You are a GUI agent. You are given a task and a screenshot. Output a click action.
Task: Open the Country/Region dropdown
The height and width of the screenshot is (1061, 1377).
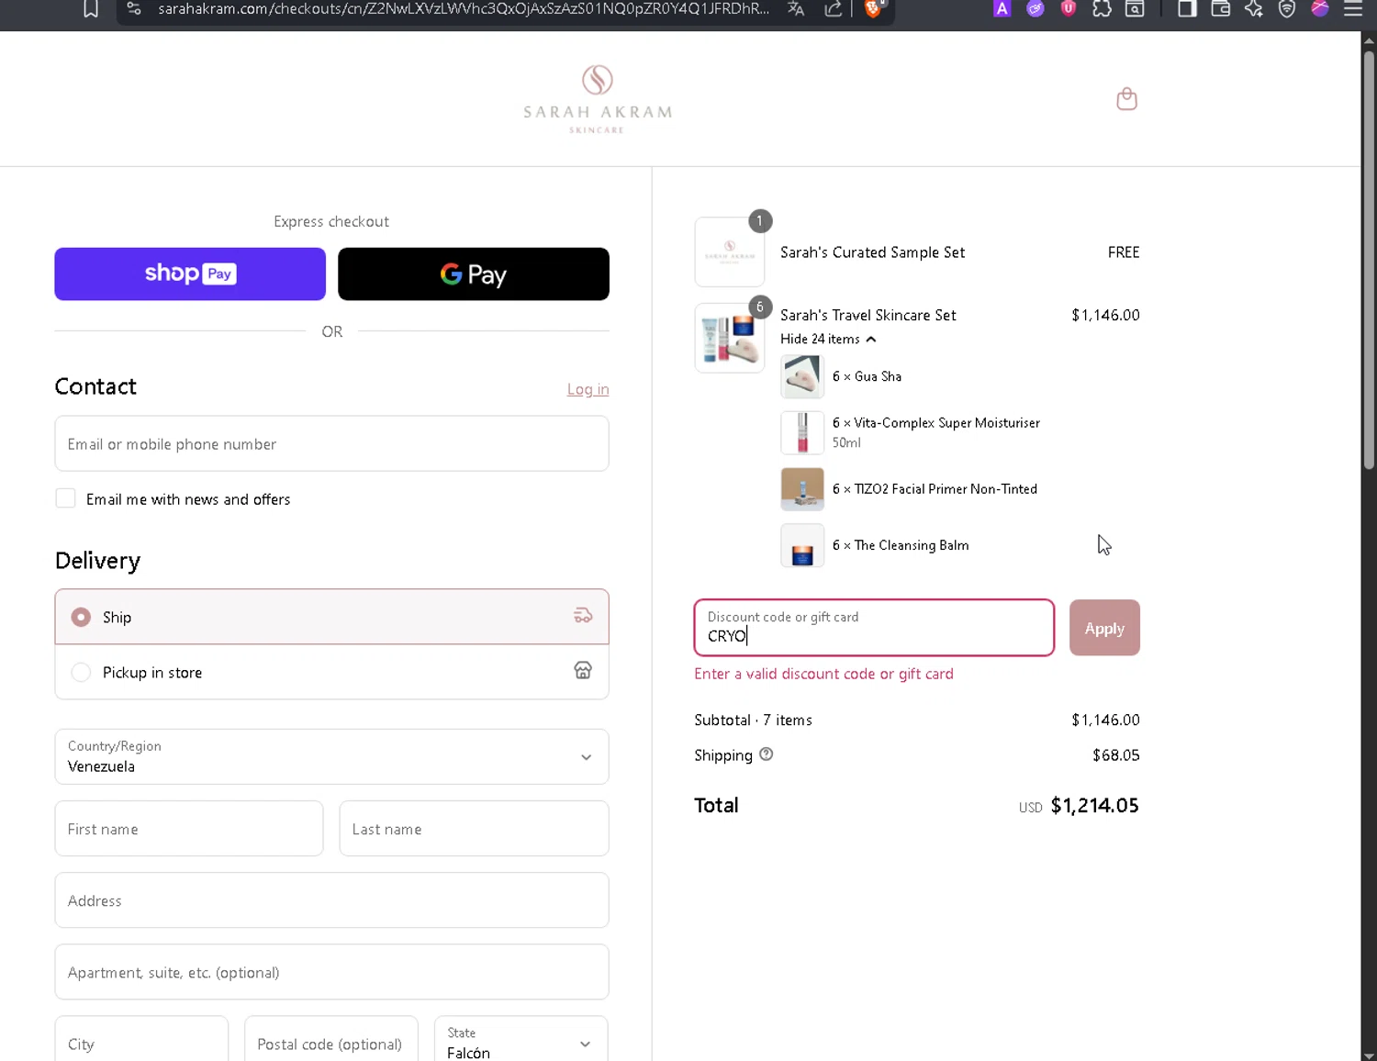(x=331, y=756)
